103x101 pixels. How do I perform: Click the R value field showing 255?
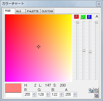[x=28, y=94]
